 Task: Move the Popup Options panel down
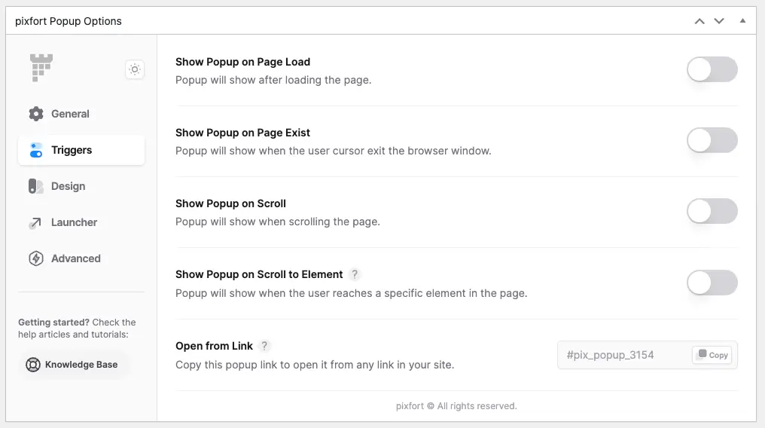(x=719, y=21)
